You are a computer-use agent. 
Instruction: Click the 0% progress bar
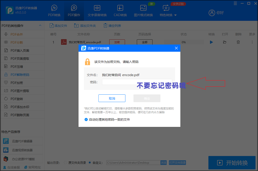pos(184,42)
